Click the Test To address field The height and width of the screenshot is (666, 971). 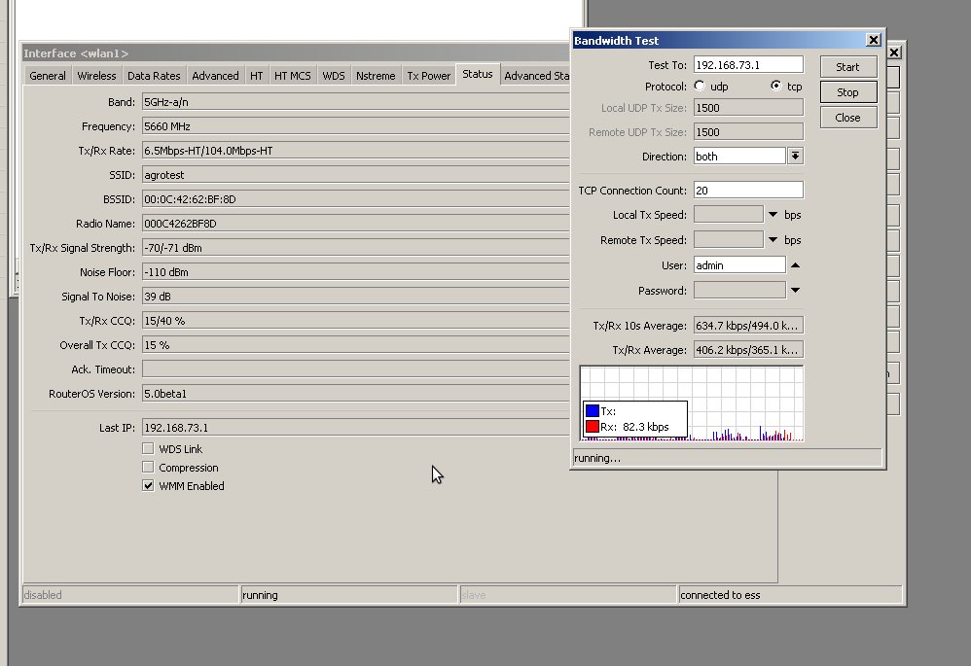tap(748, 65)
